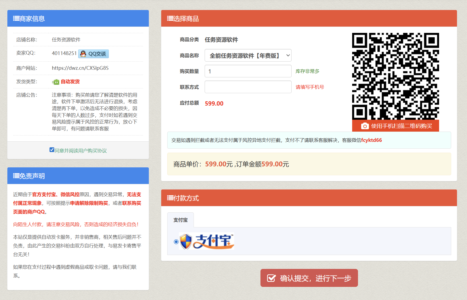
Task: Click the green auto-delivery icon
Action: click(56, 82)
